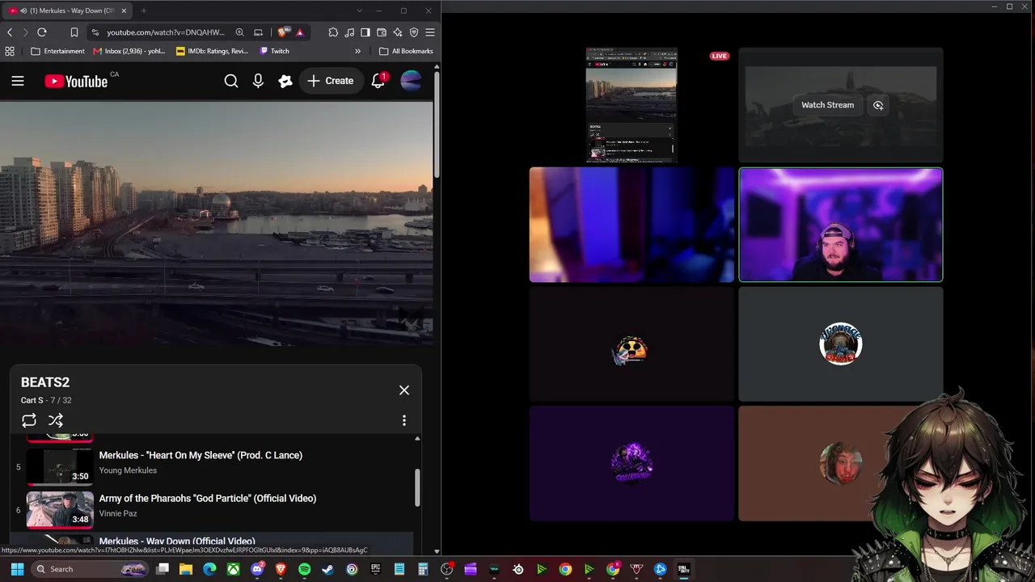Open Epic Games Launcher from the taskbar
The image size is (1035, 582).
(375, 569)
